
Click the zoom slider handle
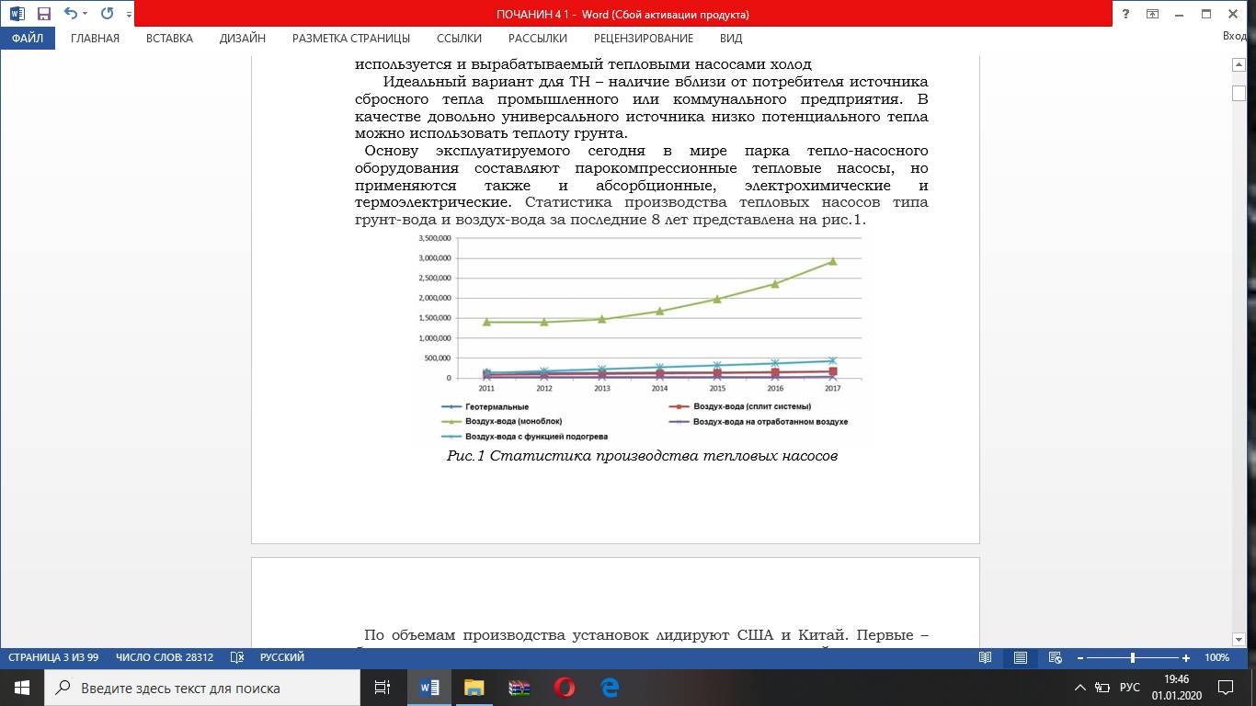click(1132, 657)
